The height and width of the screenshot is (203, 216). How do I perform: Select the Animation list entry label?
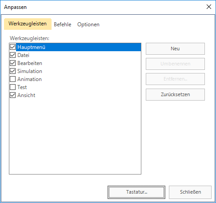[x=29, y=79]
